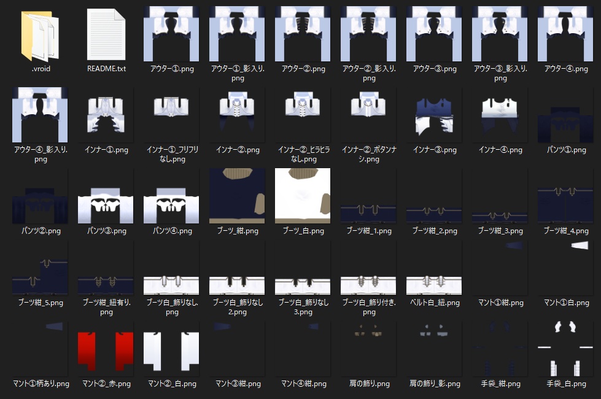Screen dimensions: 601x399
Task: Select the アウター③.png thumbnail
Action: tap(434, 34)
